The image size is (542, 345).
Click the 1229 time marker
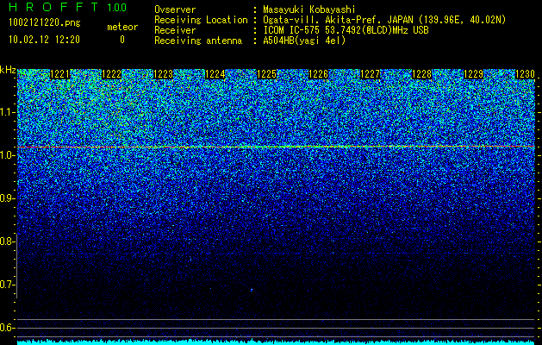point(474,74)
